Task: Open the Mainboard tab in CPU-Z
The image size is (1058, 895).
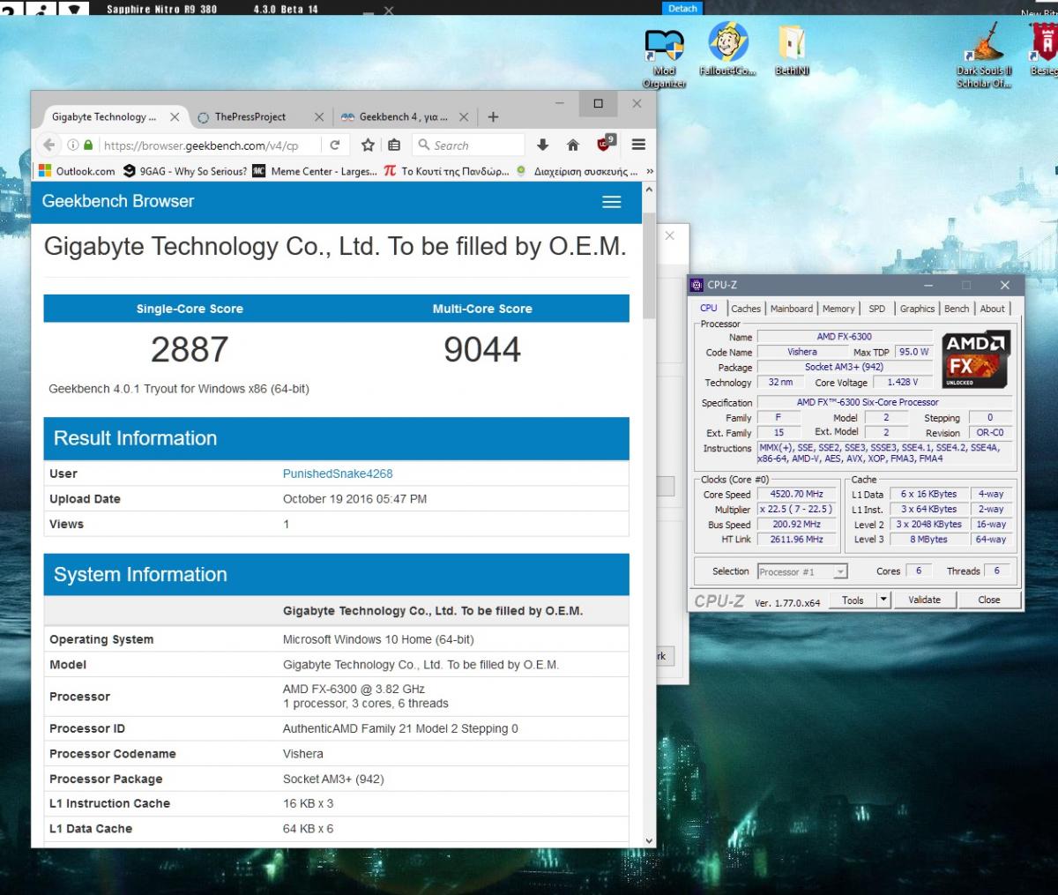Action: point(792,309)
